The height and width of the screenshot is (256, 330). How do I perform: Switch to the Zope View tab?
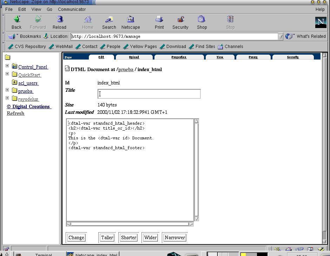(x=220, y=57)
